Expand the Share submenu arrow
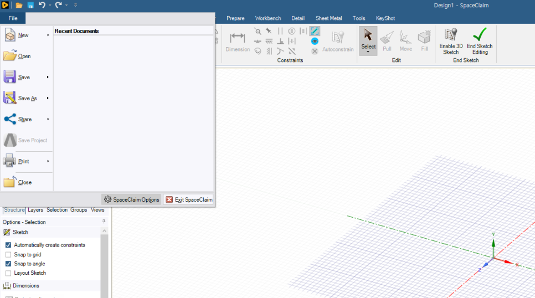The width and height of the screenshot is (535, 298). [x=48, y=119]
